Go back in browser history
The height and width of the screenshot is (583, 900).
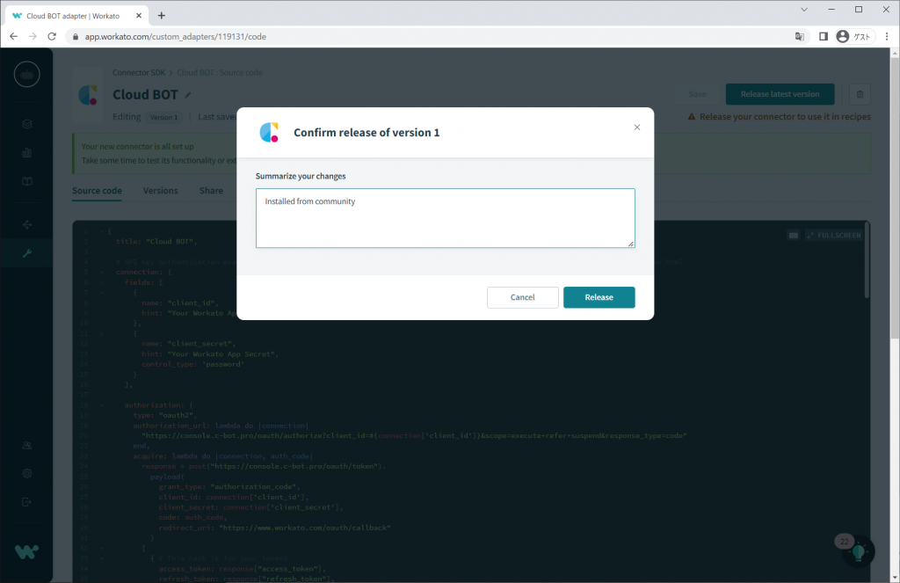[x=14, y=37]
